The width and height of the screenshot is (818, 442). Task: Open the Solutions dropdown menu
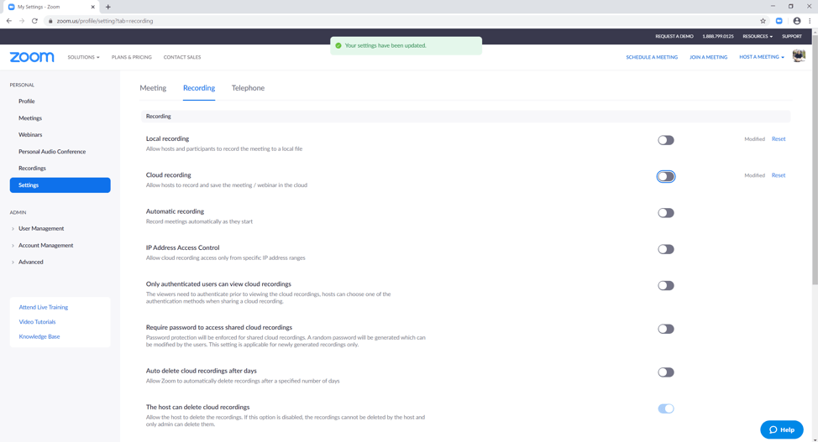(83, 57)
